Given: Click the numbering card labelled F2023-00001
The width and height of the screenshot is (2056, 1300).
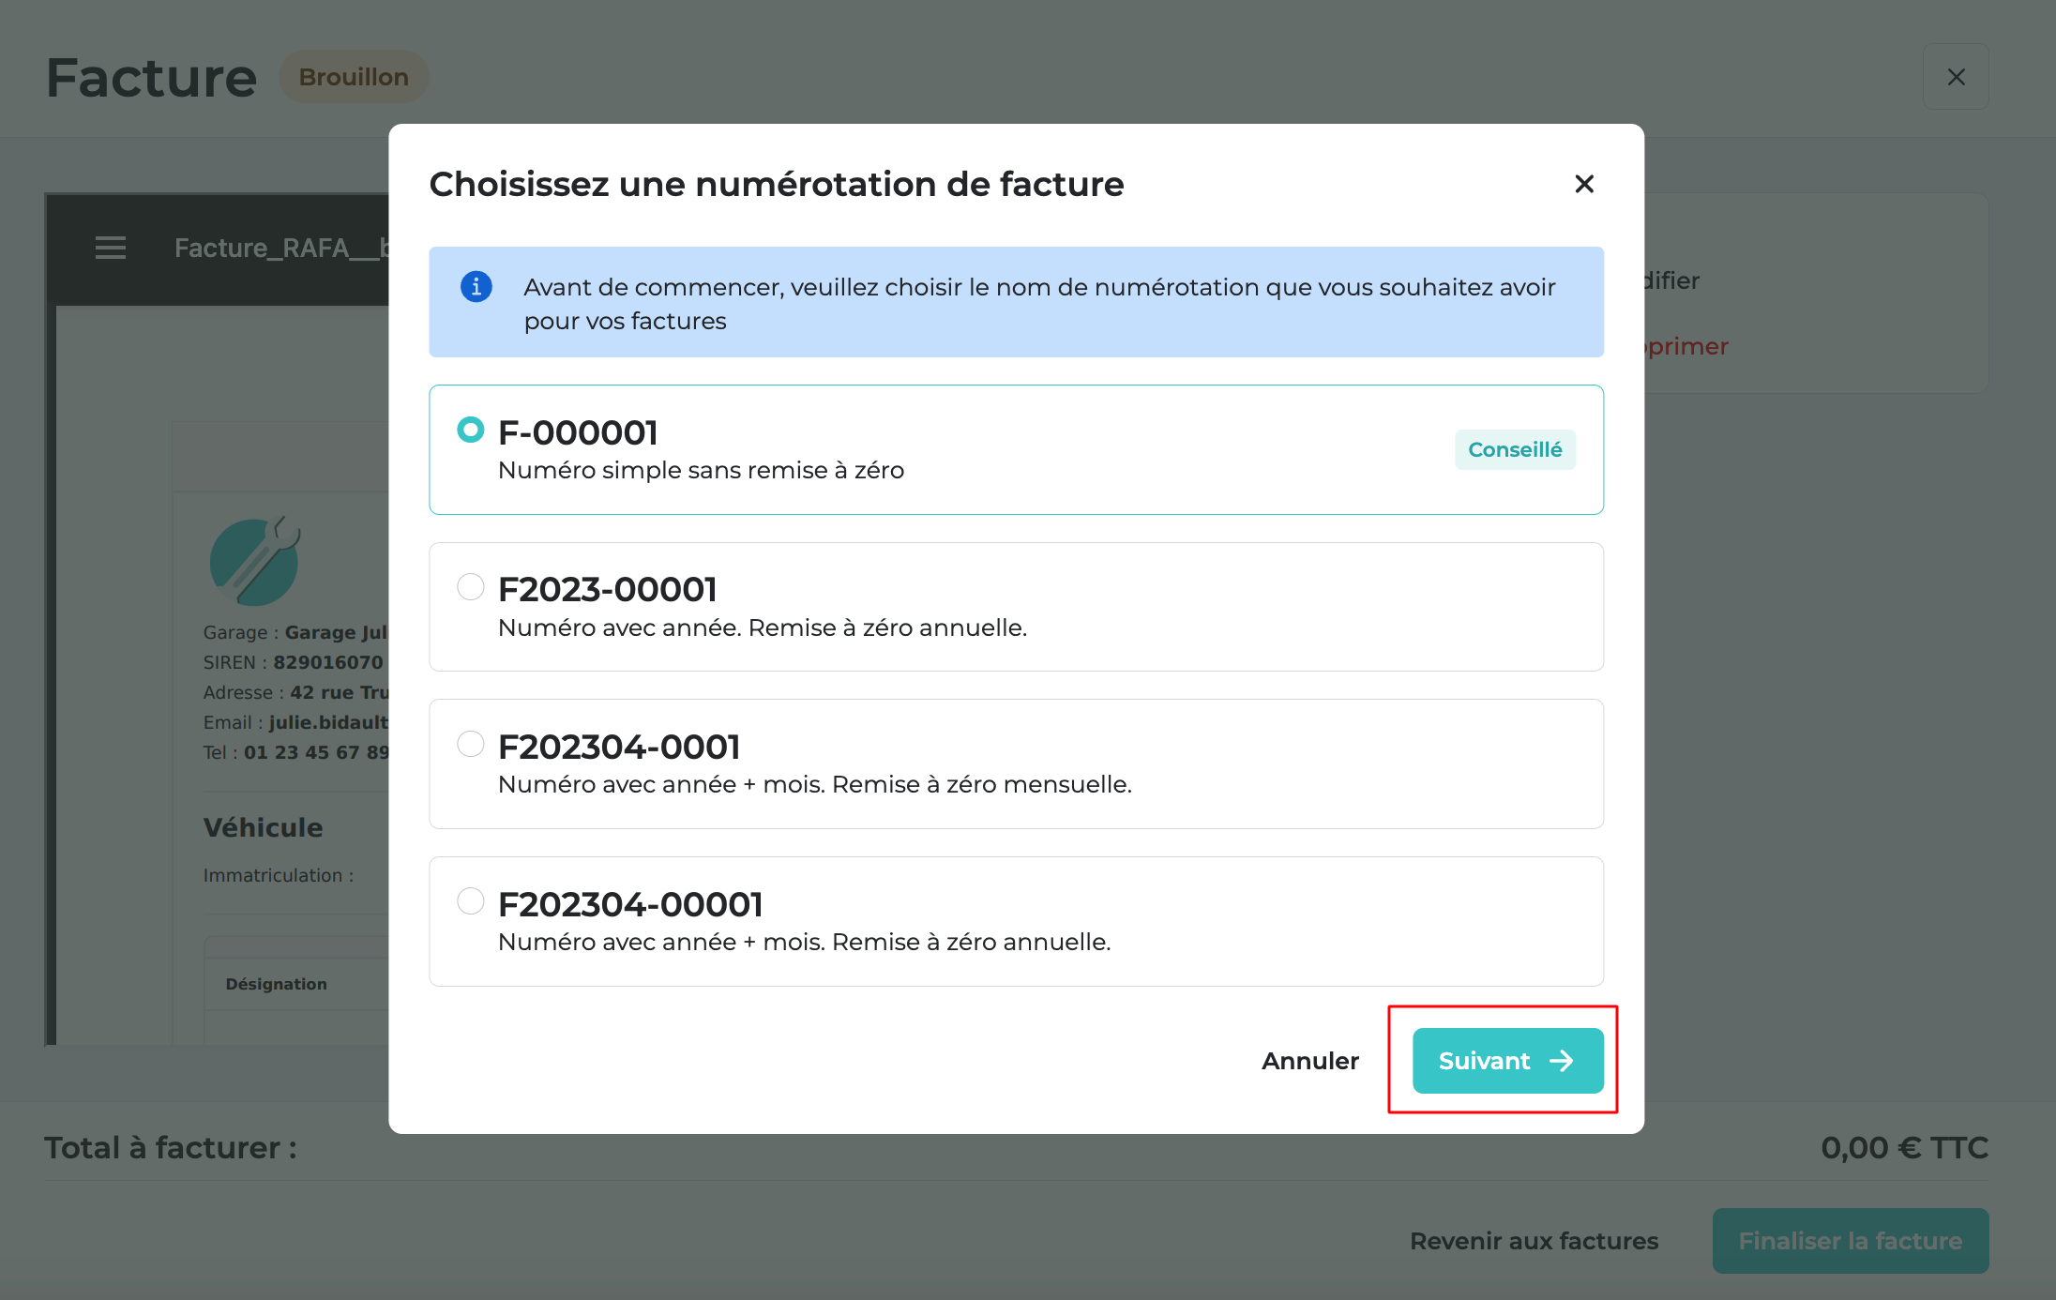Looking at the screenshot, I should click(1016, 607).
